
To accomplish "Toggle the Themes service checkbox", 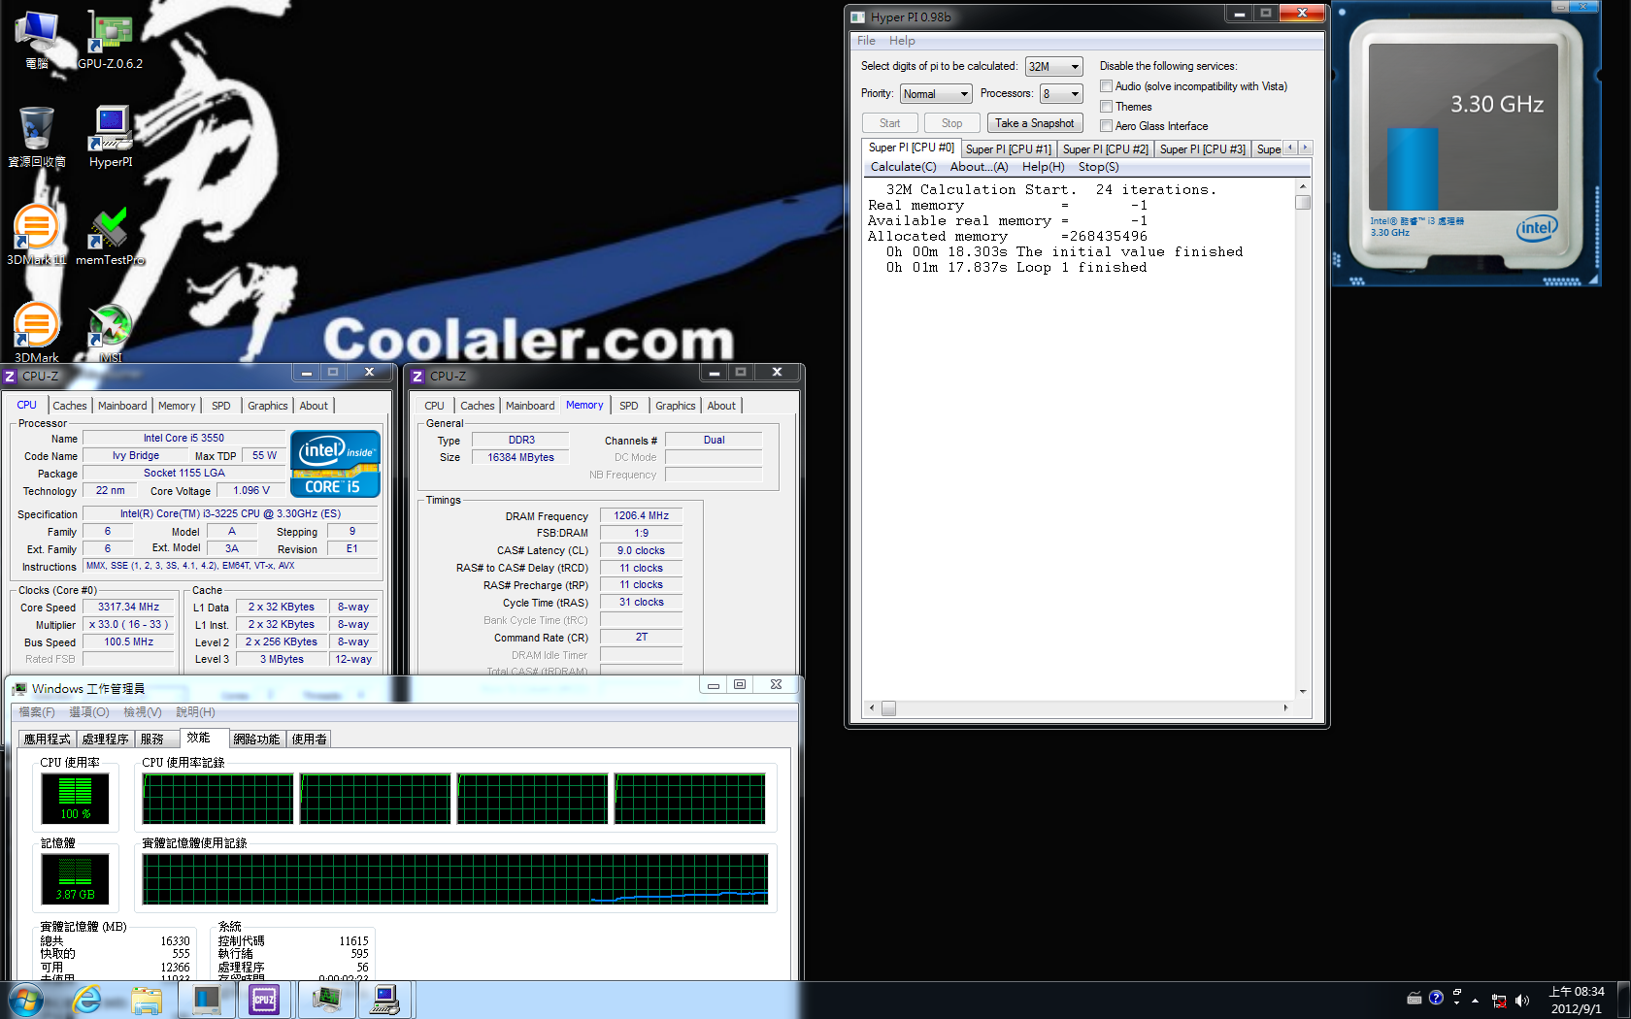I will pyautogui.click(x=1106, y=107).
